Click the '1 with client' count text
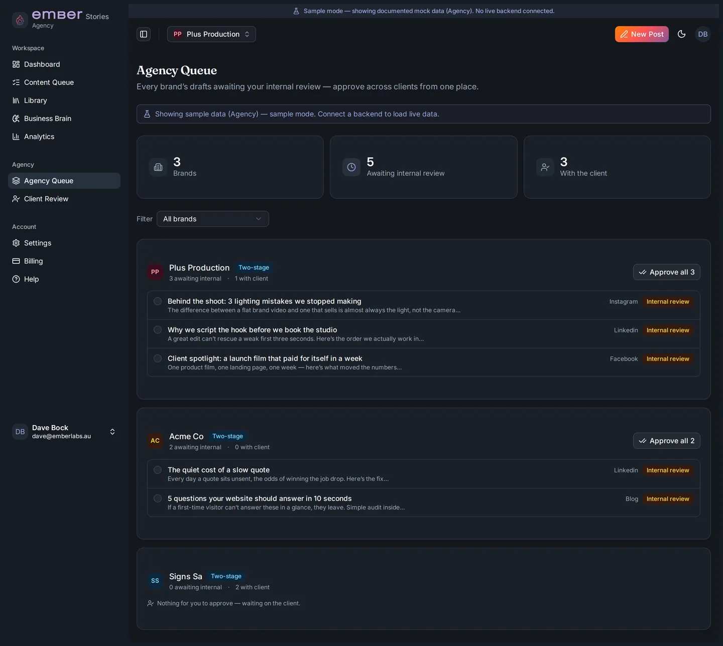 pyautogui.click(x=252, y=279)
